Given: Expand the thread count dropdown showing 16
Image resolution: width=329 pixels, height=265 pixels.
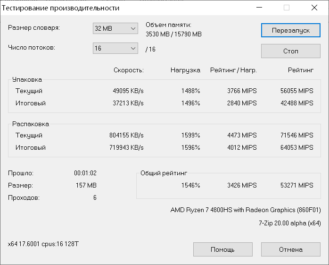Looking at the screenshot, I should [115, 48].
